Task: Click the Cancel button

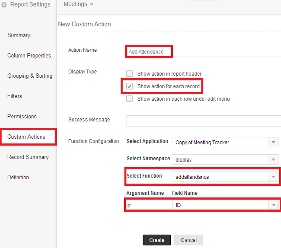Action: point(188,240)
